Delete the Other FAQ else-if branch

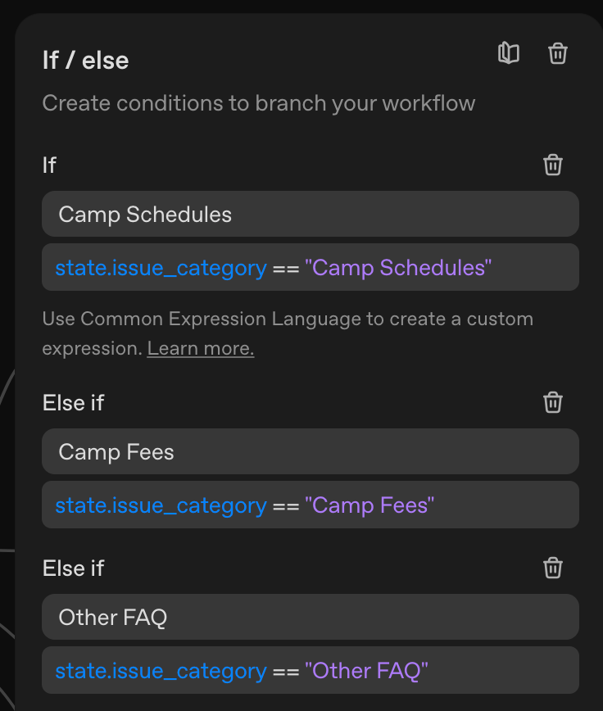(553, 568)
